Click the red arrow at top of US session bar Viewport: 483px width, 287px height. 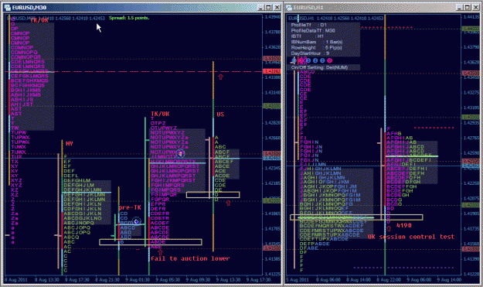click(x=220, y=77)
